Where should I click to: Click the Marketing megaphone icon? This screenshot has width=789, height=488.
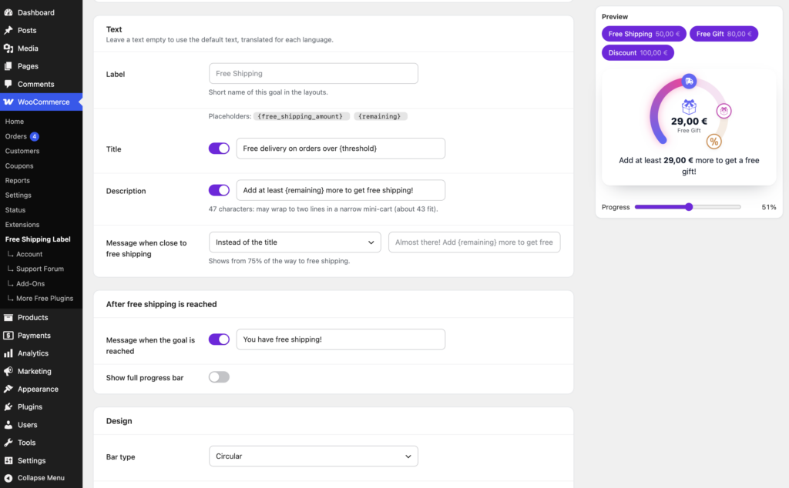click(x=8, y=371)
